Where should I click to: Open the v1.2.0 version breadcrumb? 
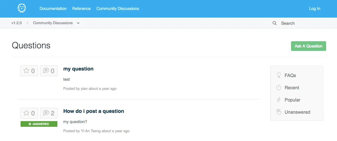click(17, 23)
